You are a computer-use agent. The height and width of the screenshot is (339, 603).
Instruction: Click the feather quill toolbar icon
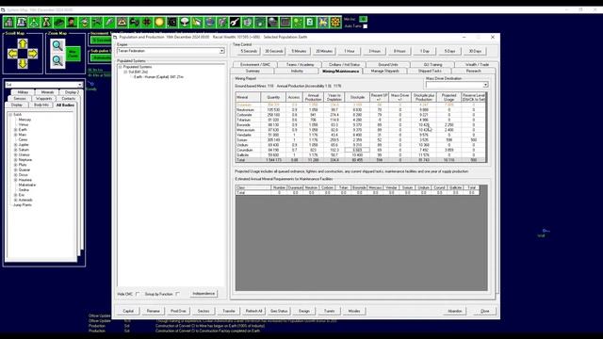(x=109, y=23)
